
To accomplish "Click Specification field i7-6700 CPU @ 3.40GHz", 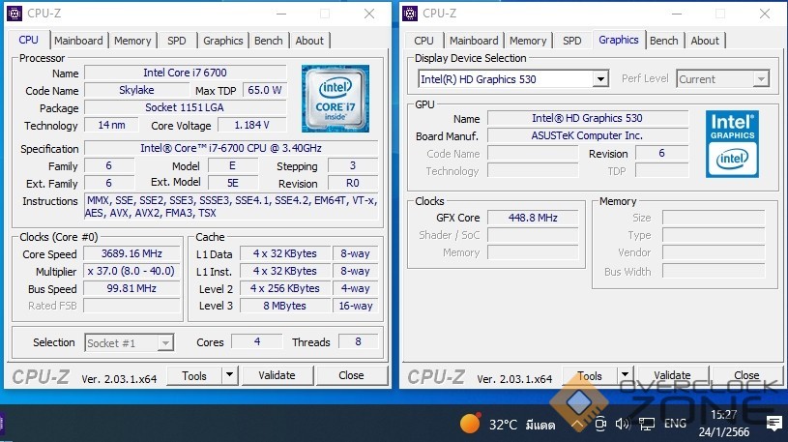I will [231, 148].
